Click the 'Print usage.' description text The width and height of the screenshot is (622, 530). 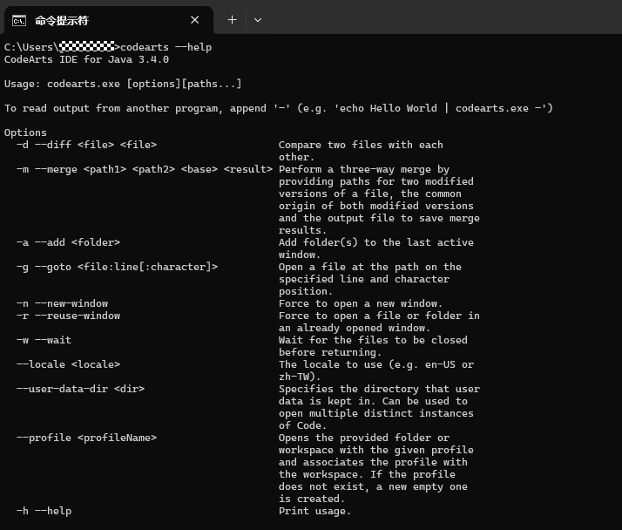click(x=315, y=512)
